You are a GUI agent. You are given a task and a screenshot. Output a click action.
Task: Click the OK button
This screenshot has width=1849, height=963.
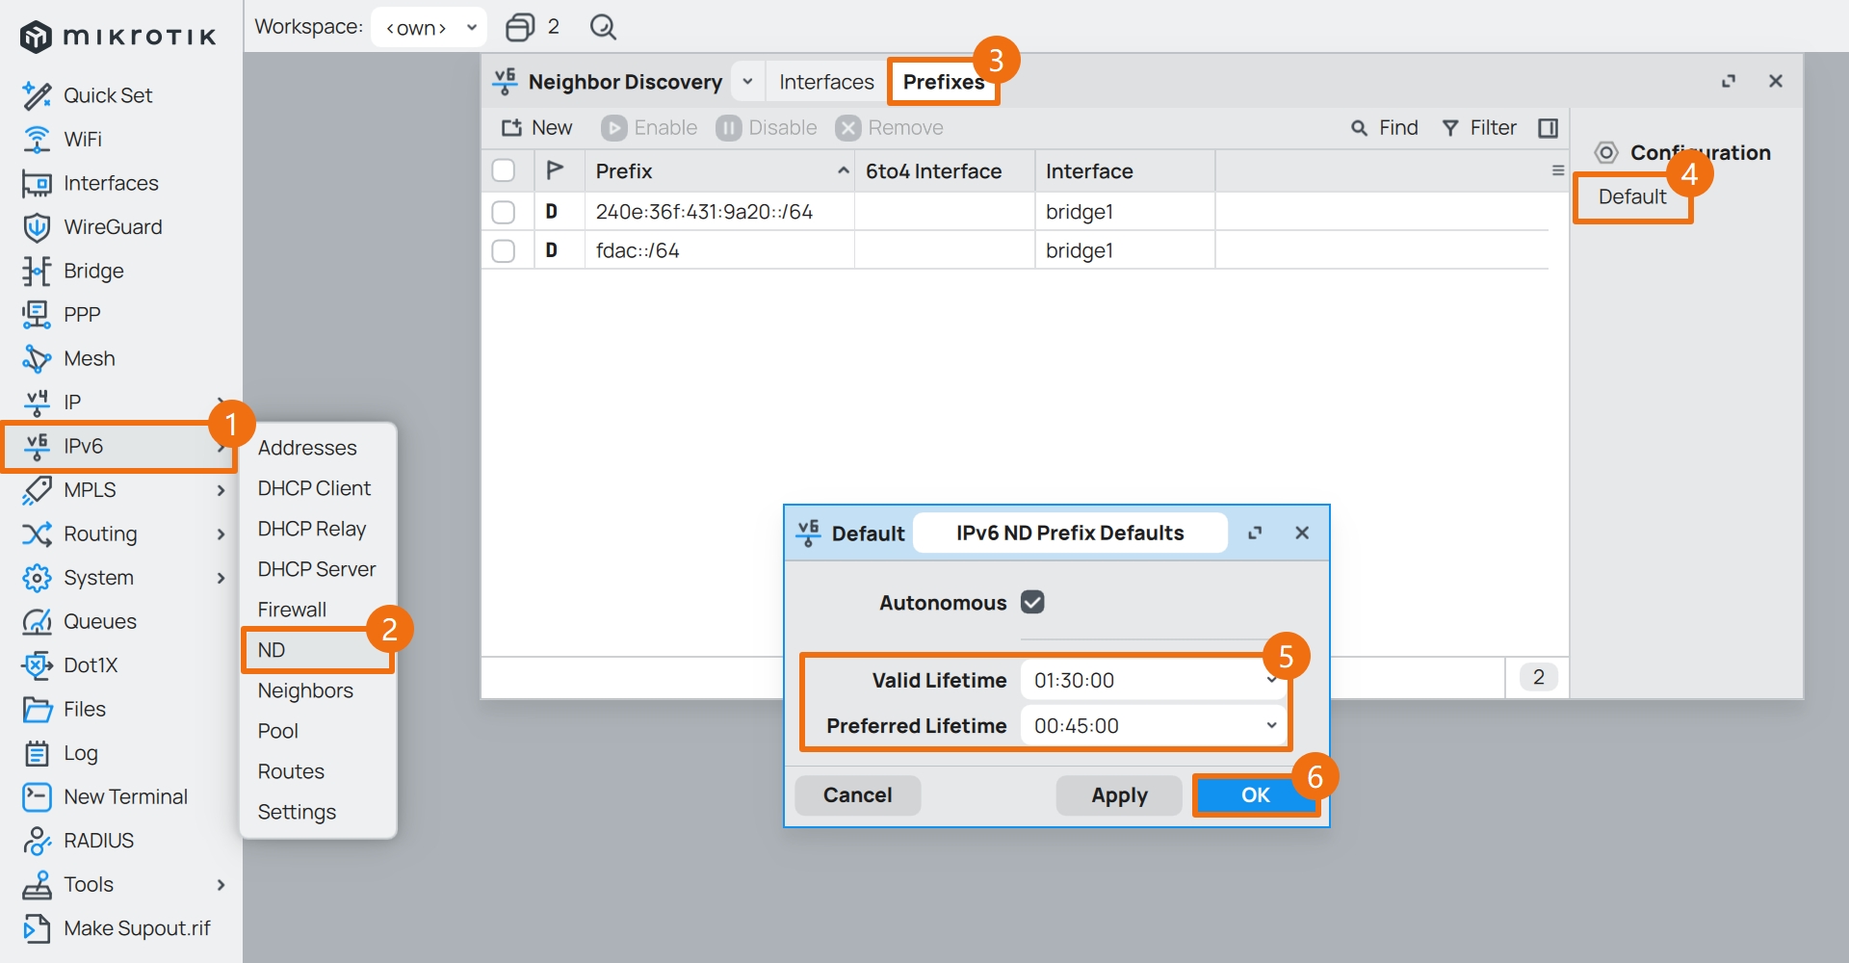(1255, 795)
